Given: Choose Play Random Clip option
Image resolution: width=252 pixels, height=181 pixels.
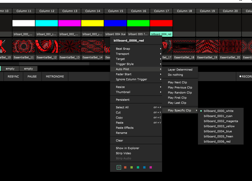Looking at the screenshot, I should [x=180, y=93].
